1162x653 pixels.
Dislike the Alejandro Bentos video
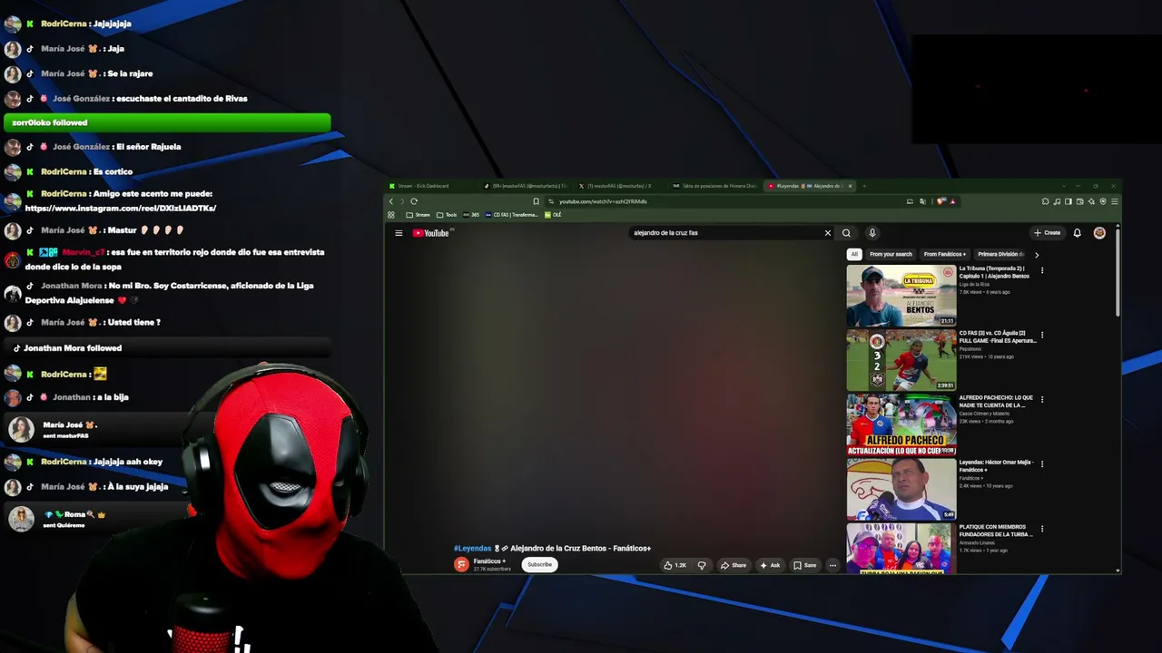(701, 565)
